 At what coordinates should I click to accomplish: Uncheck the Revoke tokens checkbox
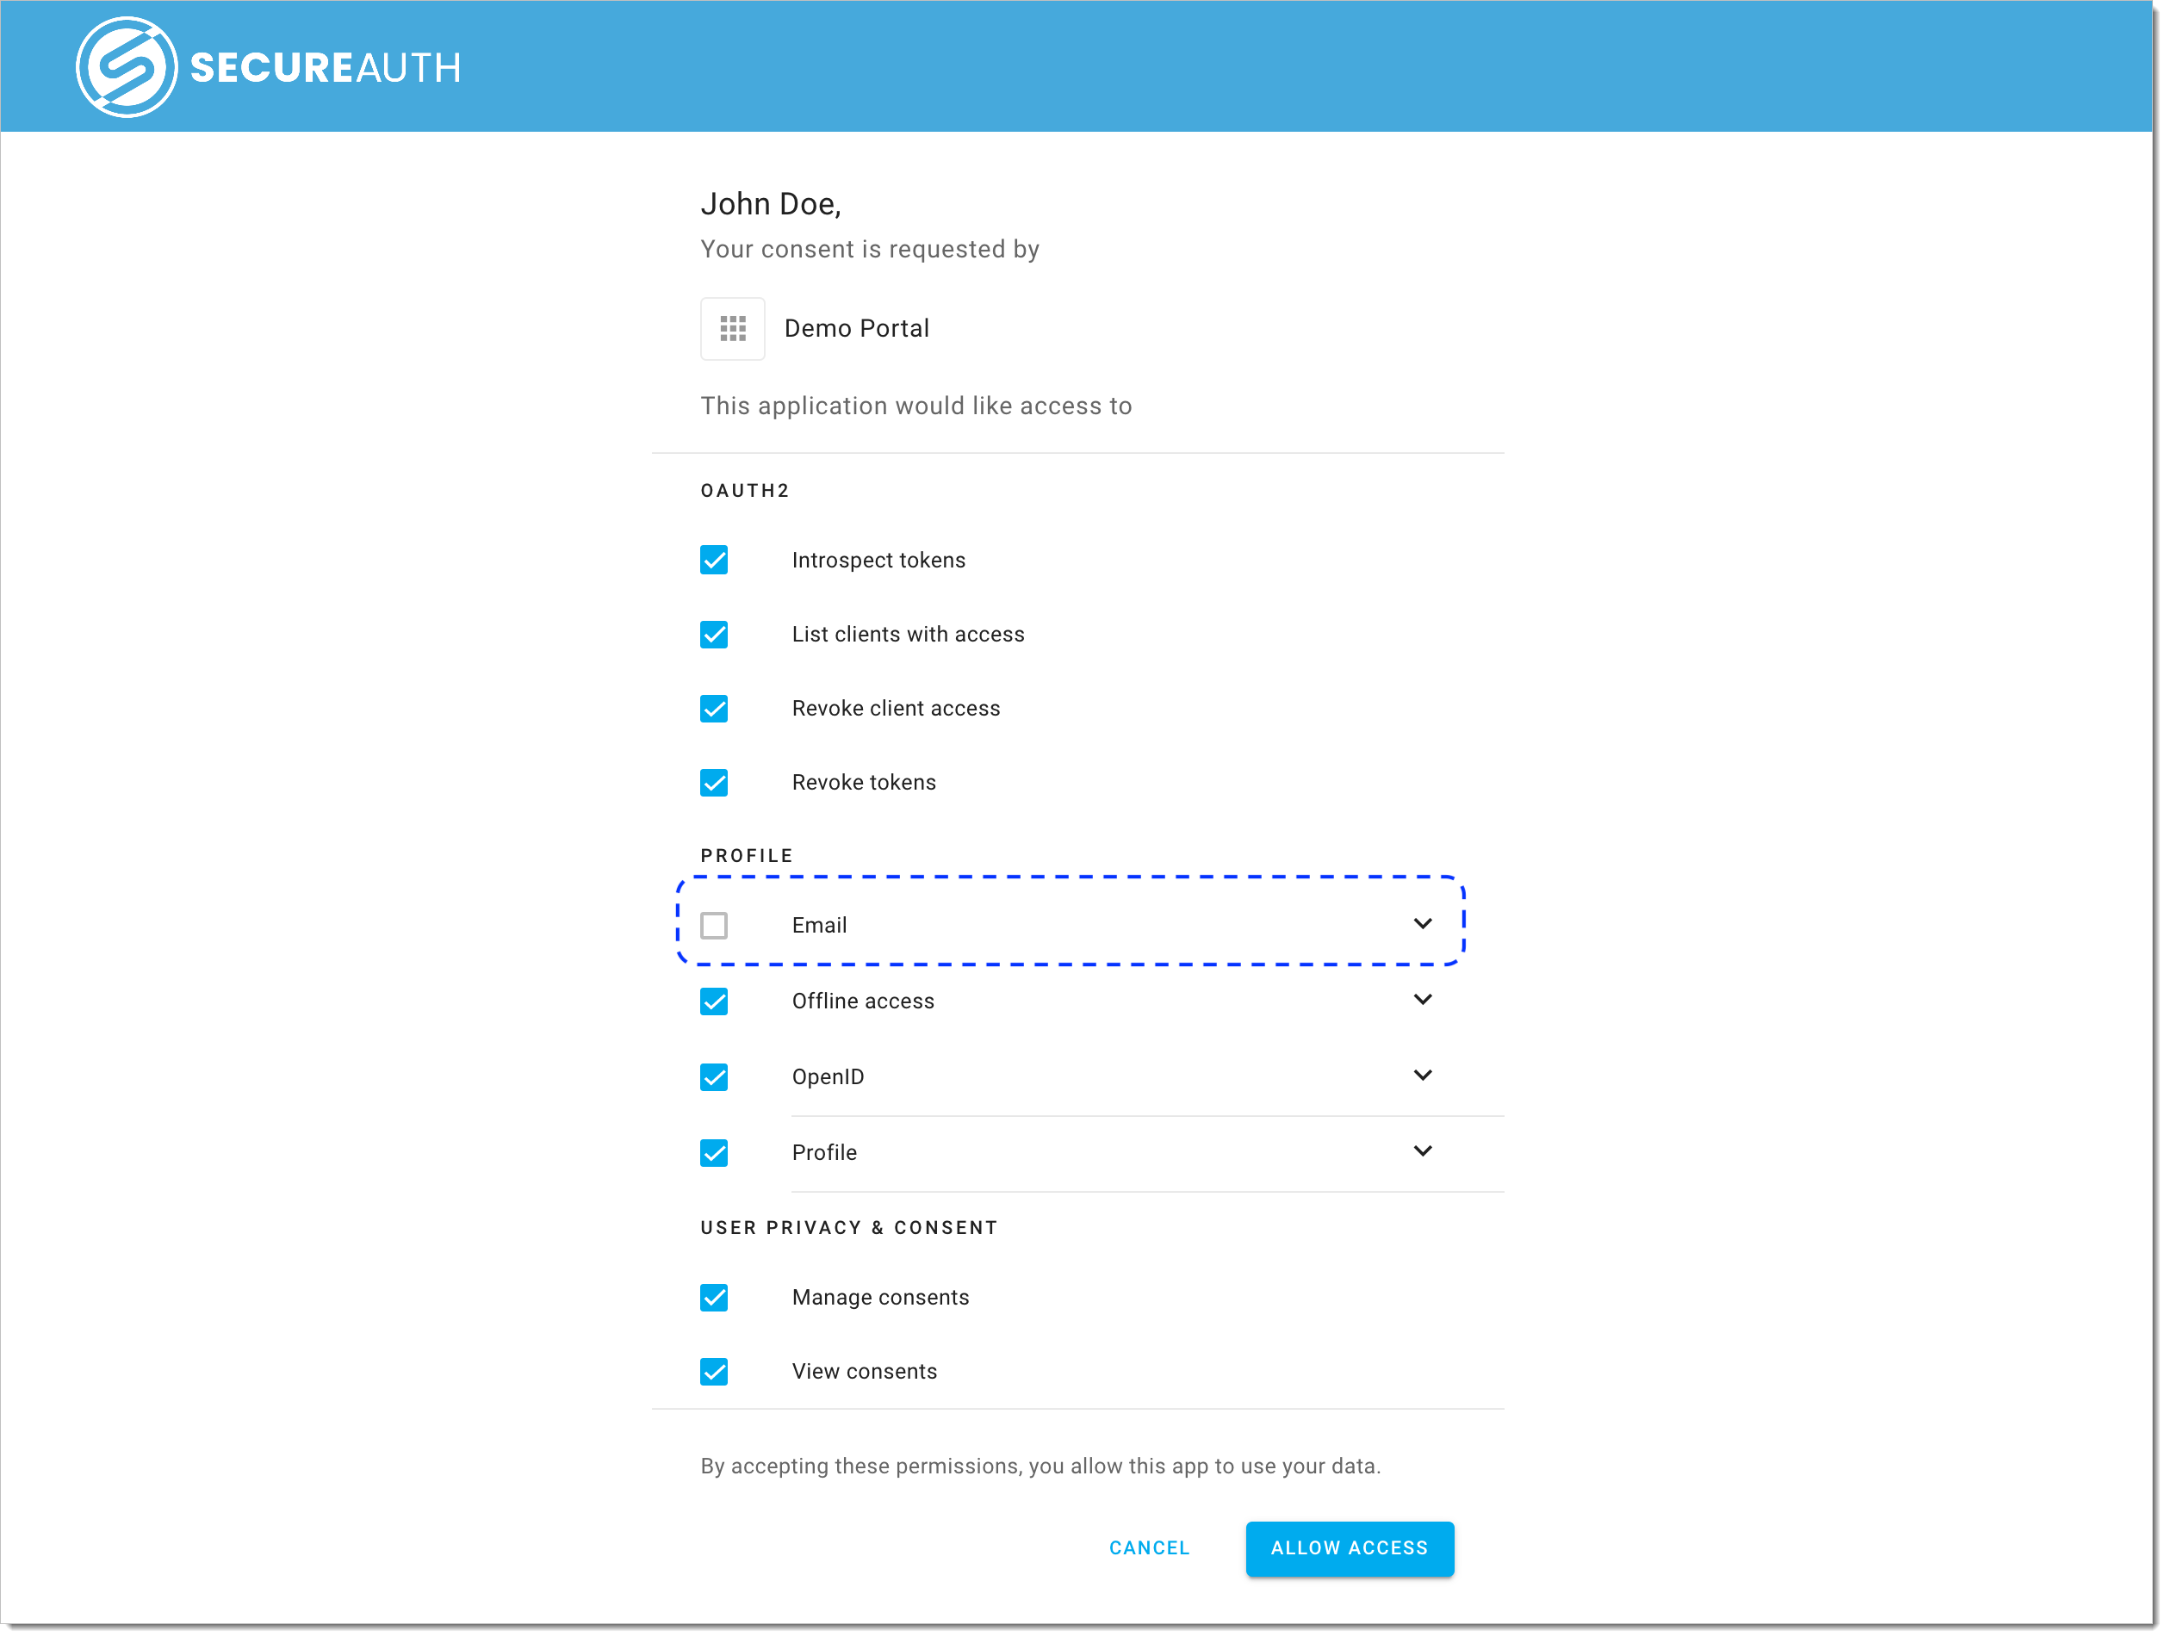[714, 784]
